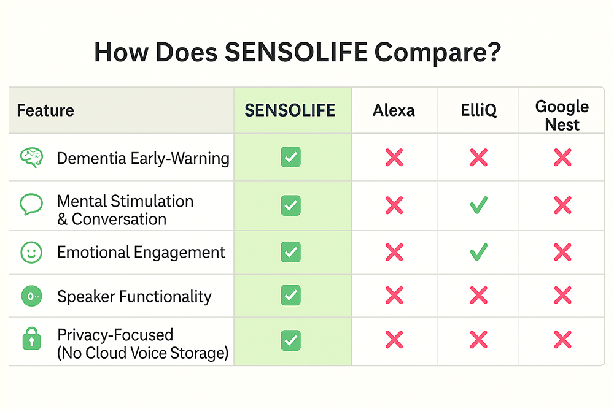Click Google Nest's red X for Speaker Functionality

click(x=562, y=296)
